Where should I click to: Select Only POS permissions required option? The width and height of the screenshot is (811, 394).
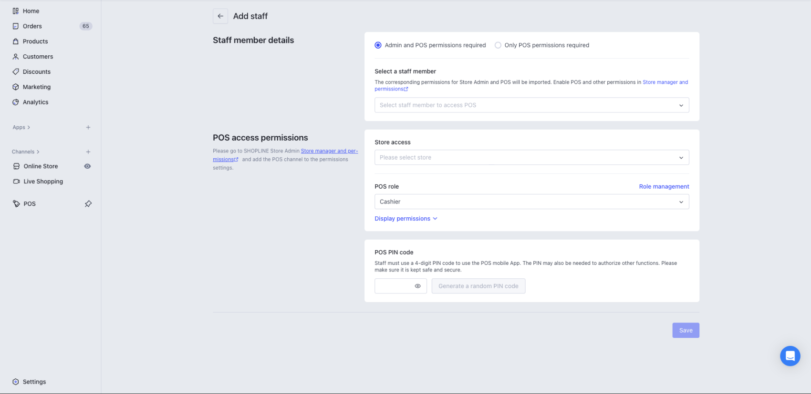[x=498, y=45]
